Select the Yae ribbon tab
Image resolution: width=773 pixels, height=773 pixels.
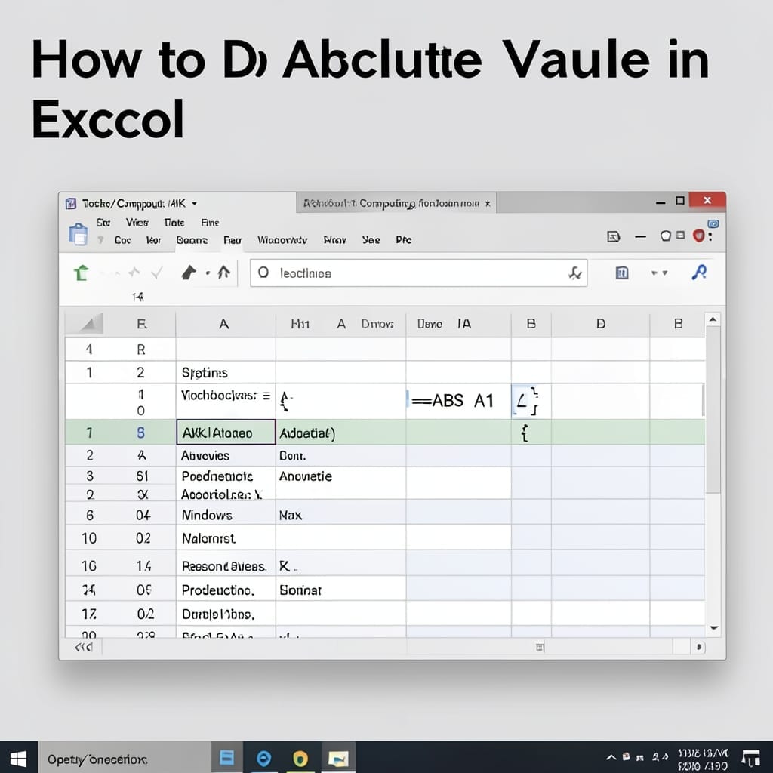(x=371, y=240)
